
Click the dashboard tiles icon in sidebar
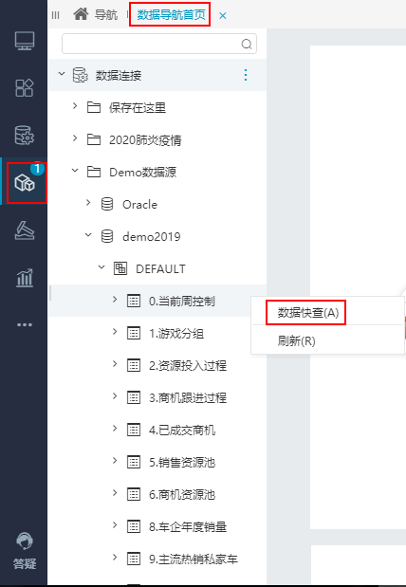25,88
